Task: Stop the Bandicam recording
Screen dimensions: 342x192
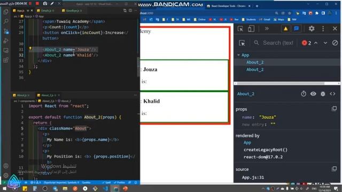Action: [37, 3]
